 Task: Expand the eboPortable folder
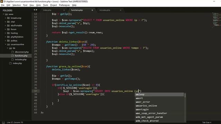pyautogui.click(x=6, y=25)
